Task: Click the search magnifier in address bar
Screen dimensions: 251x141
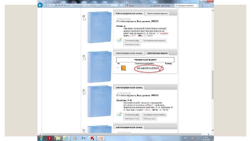Action: [119, 5]
